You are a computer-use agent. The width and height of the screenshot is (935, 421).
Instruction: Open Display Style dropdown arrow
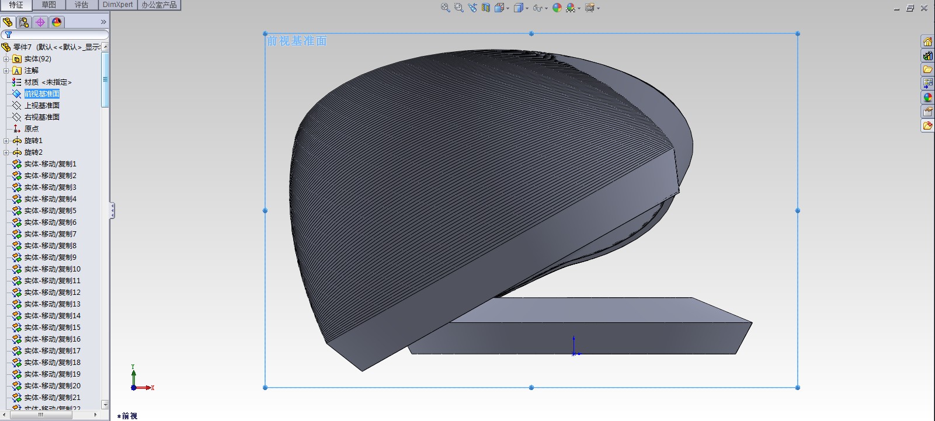click(x=527, y=8)
